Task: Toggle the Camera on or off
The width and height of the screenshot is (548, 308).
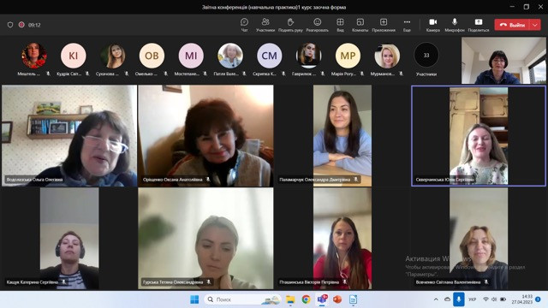Action: (433, 25)
